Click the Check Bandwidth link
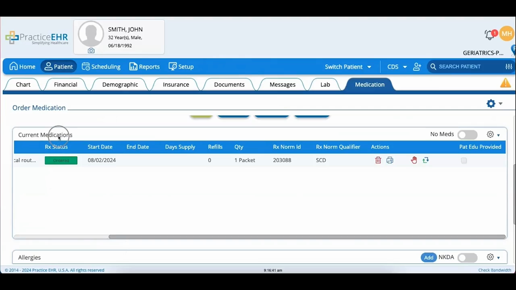 click(x=495, y=270)
